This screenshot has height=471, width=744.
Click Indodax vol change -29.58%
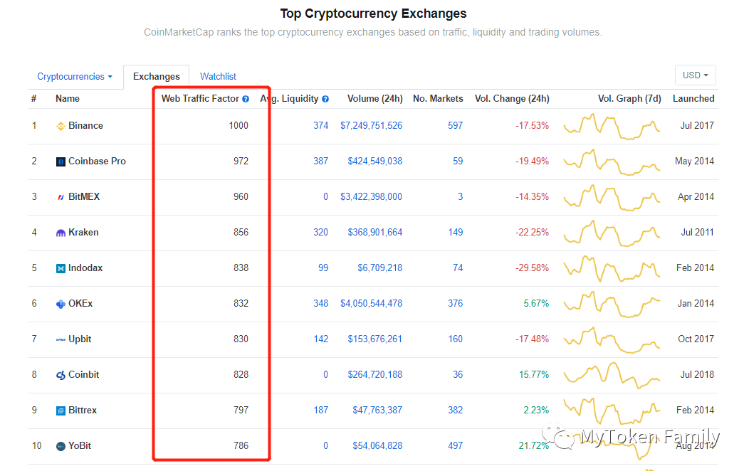(532, 268)
